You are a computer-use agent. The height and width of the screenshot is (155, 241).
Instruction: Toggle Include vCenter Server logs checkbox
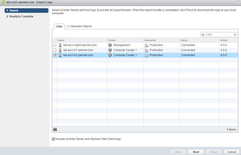click(x=54, y=139)
